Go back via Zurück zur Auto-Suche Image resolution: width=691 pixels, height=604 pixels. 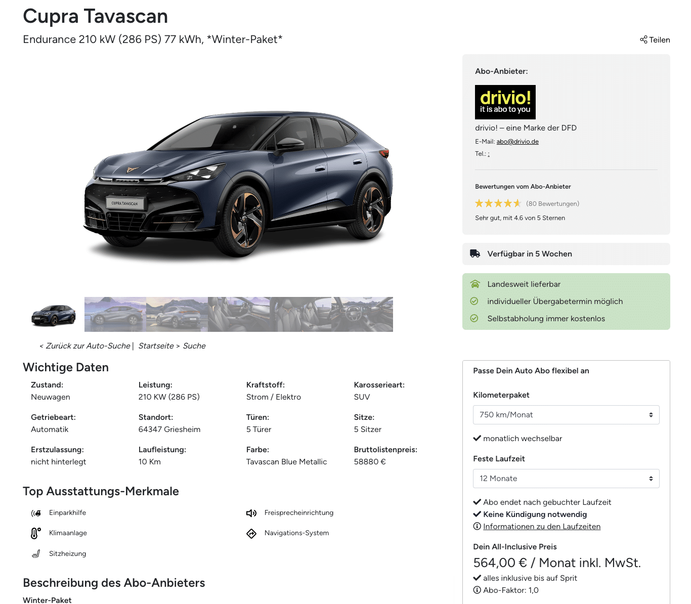85,346
